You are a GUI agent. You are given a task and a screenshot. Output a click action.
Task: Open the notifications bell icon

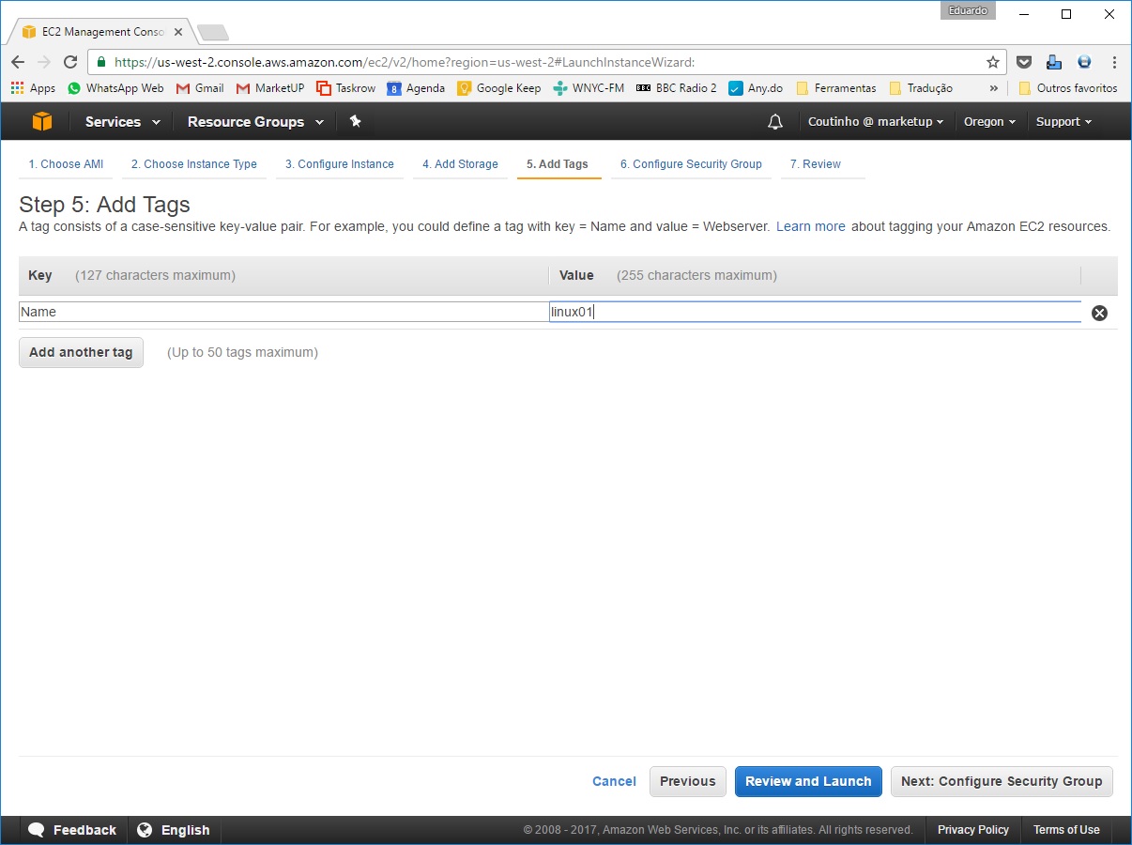pyautogui.click(x=774, y=122)
